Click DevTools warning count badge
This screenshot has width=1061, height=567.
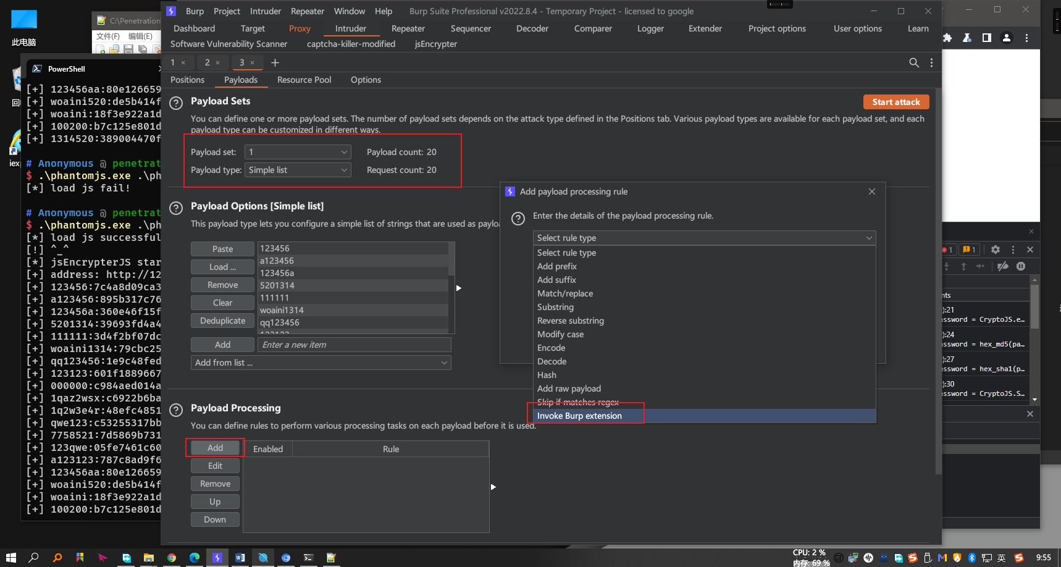[x=969, y=250]
